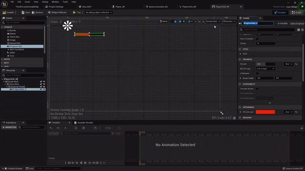Screen dimensions: 305x171
Task: Toggle visibility eye for Scale Box
Action: [44, 82]
